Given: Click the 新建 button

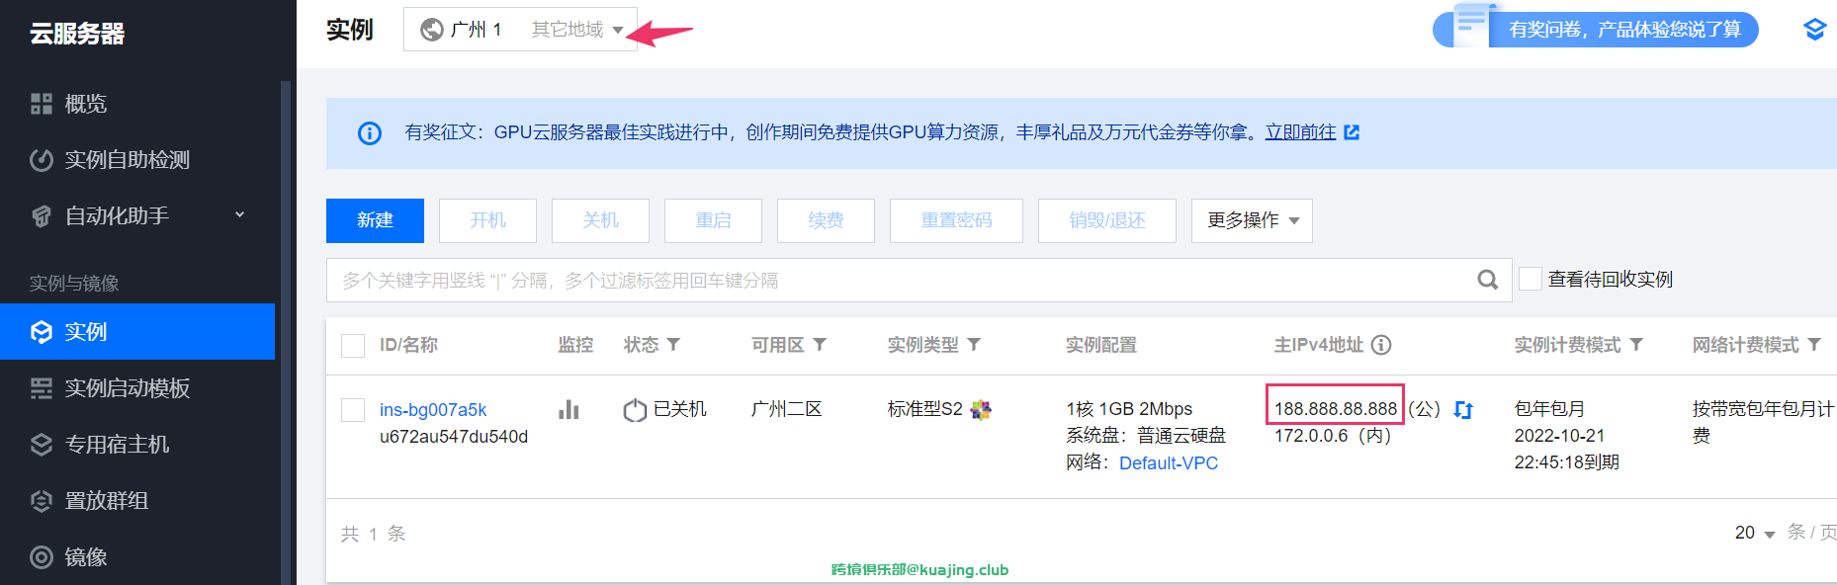Looking at the screenshot, I should pyautogui.click(x=375, y=220).
